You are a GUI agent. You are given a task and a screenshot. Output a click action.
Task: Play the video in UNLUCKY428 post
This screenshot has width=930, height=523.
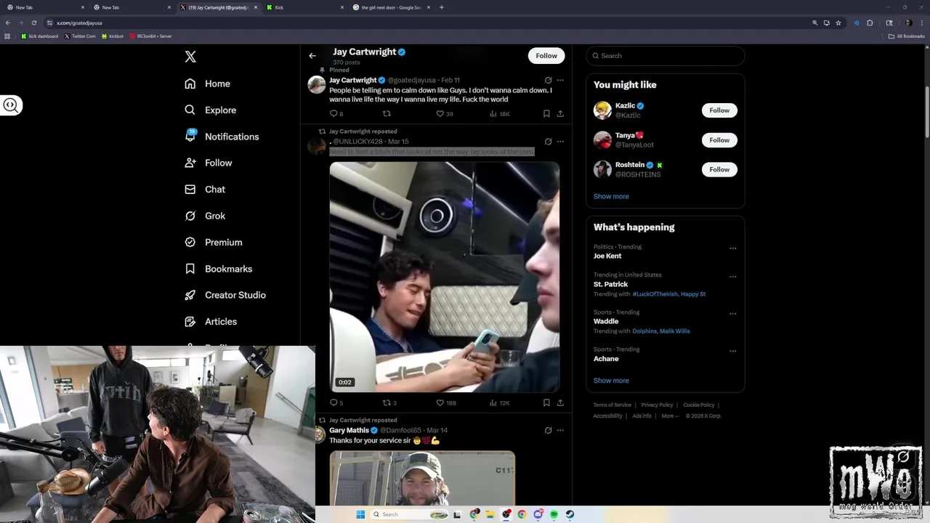coord(445,277)
